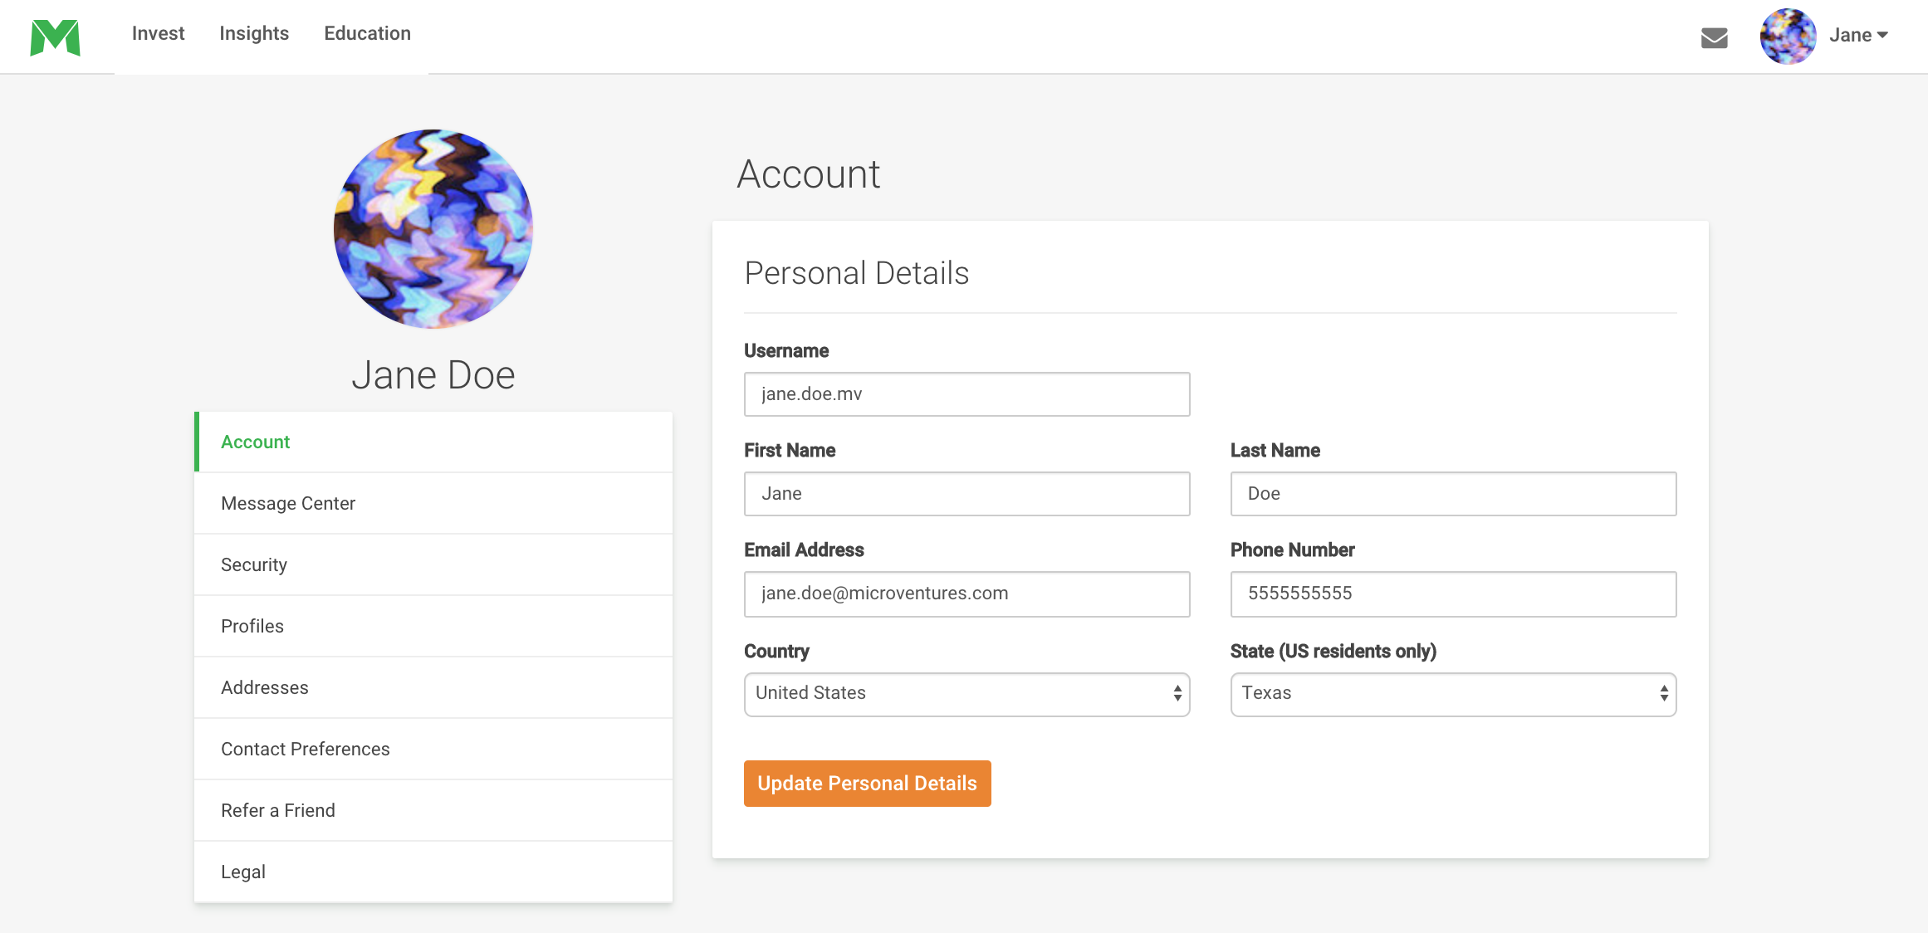This screenshot has width=1928, height=933.
Task: Click the Last Name field label
Action: 1275,450
